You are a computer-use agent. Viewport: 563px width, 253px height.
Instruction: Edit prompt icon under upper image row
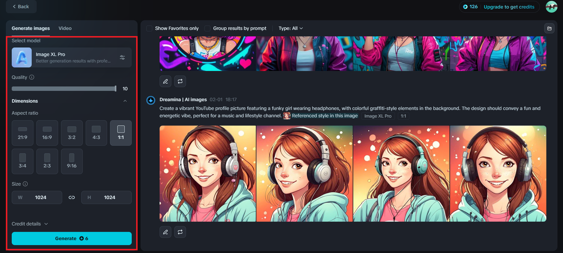[x=165, y=81]
